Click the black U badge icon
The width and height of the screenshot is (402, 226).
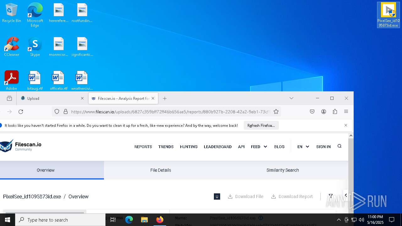point(217,196)
